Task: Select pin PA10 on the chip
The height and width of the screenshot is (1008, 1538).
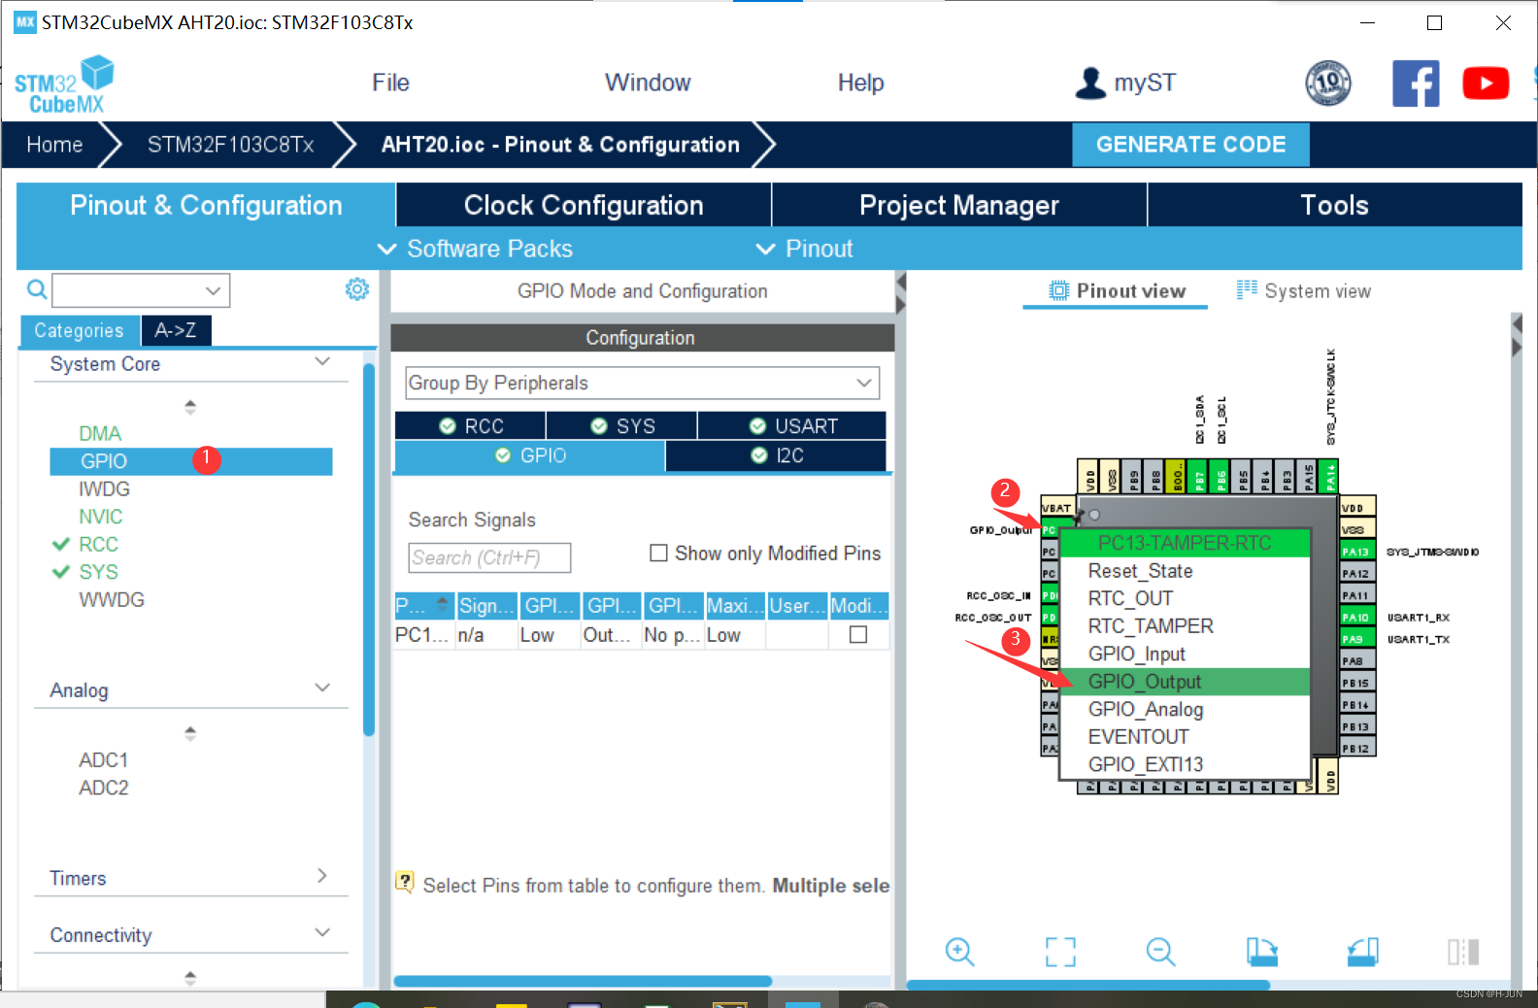Action: (1356, 618)
